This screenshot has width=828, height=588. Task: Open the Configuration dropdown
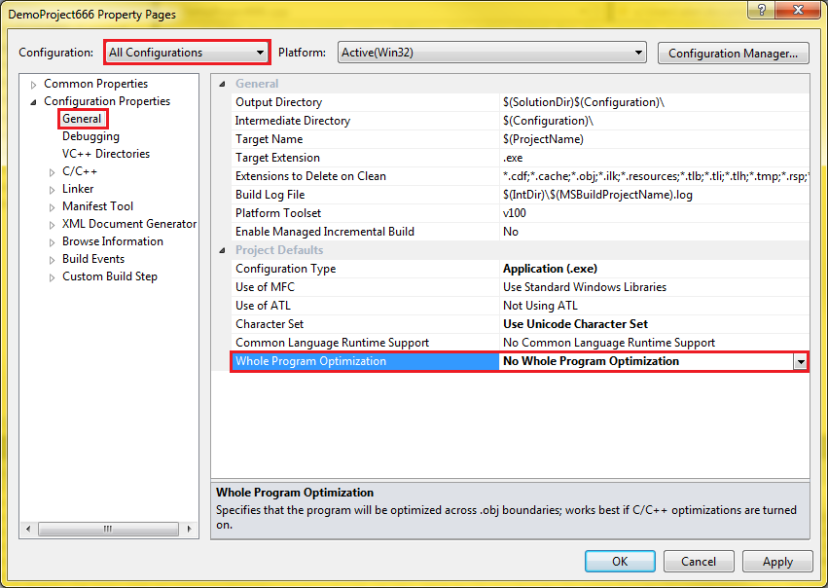click(x=259, y=53)
